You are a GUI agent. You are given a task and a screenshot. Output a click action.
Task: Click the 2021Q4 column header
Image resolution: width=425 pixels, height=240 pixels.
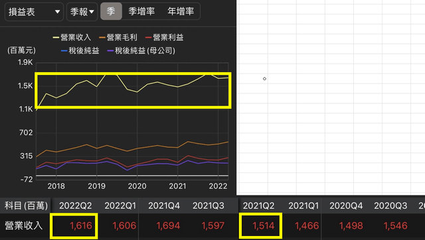tap(164, 206)
